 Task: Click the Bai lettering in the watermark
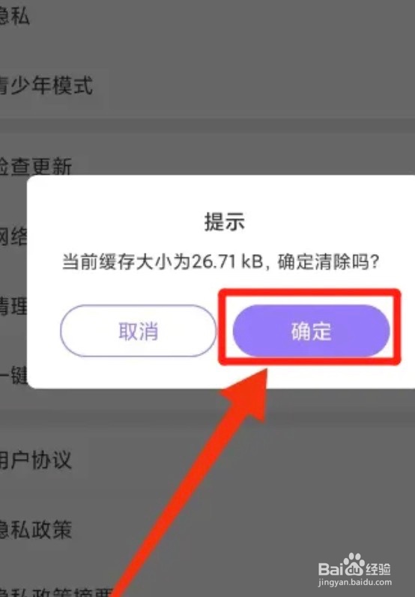[x=330, y=569]
